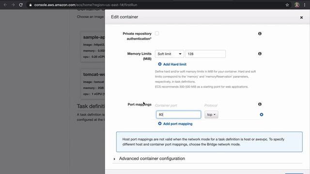Click the Add Hard limit link

point(175,64)
